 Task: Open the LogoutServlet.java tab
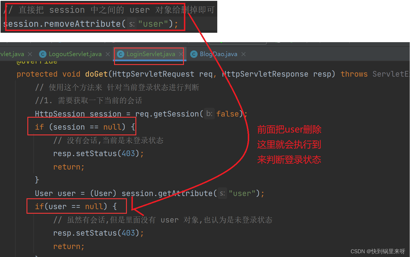coord(75,54)
